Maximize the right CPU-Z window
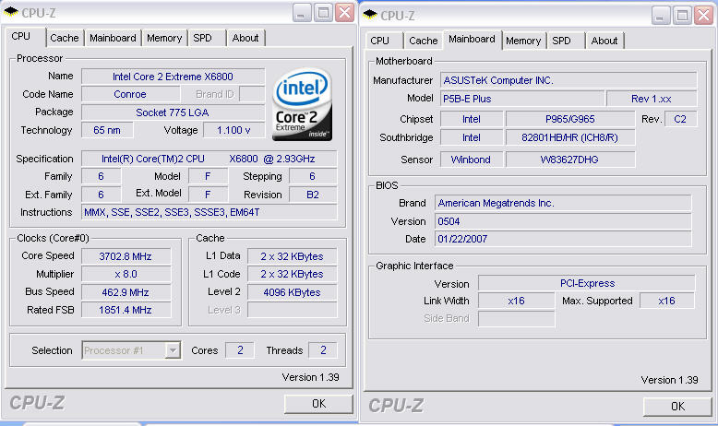Screen dimensions: 718x426 tap(682, 16)
